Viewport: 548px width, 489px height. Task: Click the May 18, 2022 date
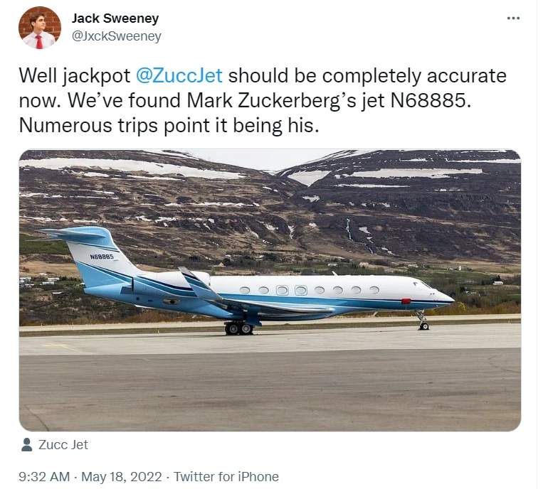[124, 476]
